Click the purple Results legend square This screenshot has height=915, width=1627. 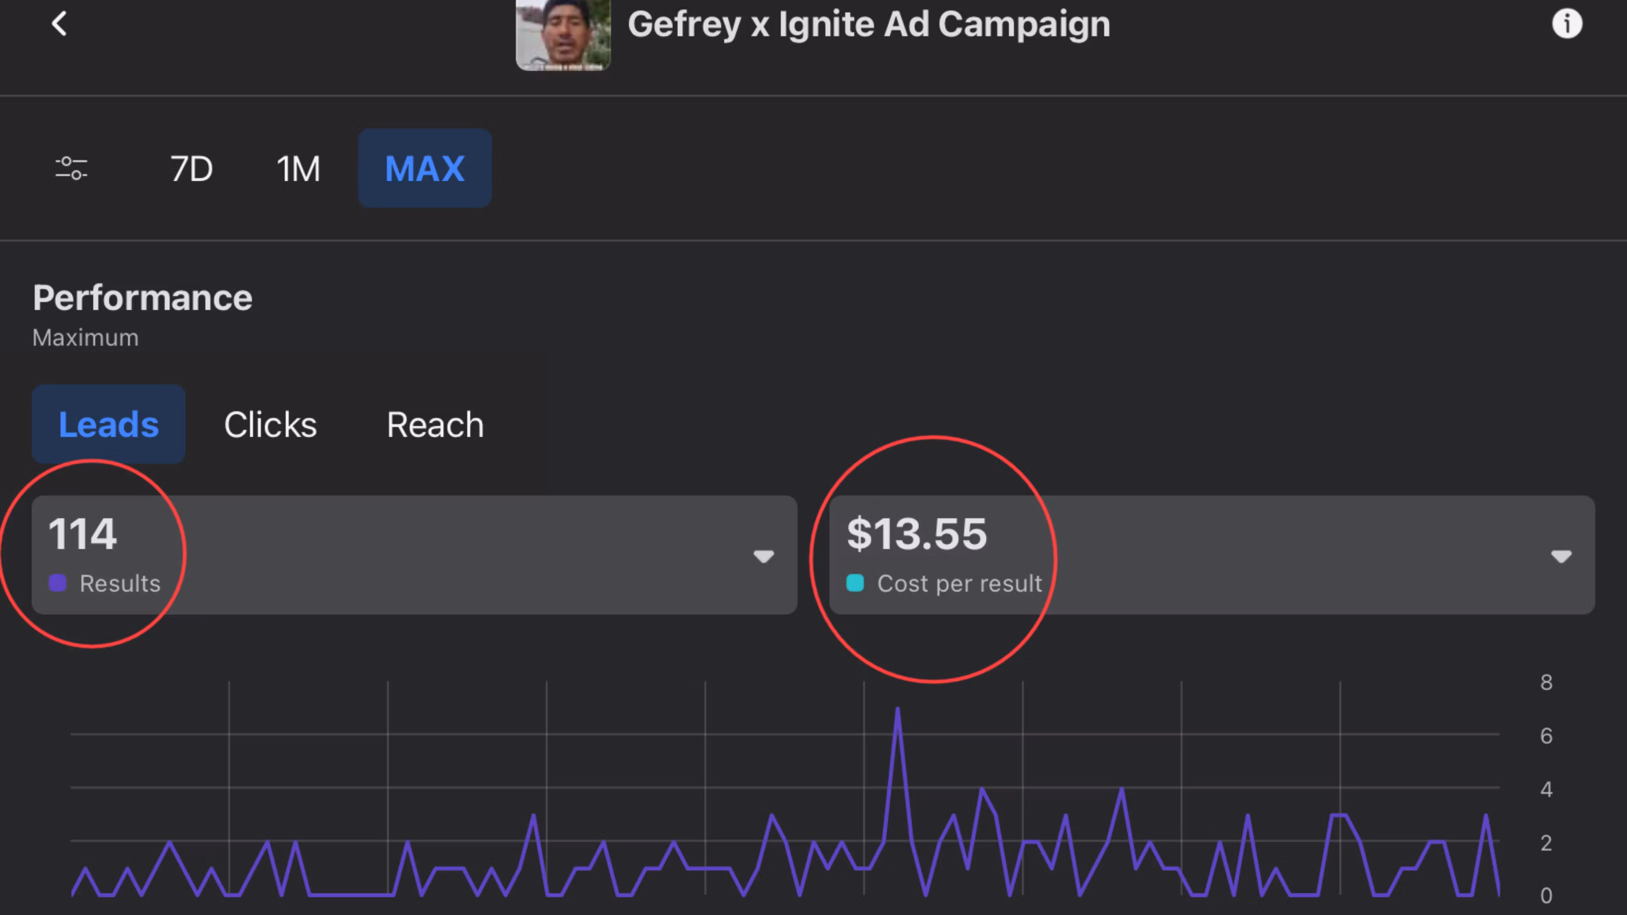58,583
